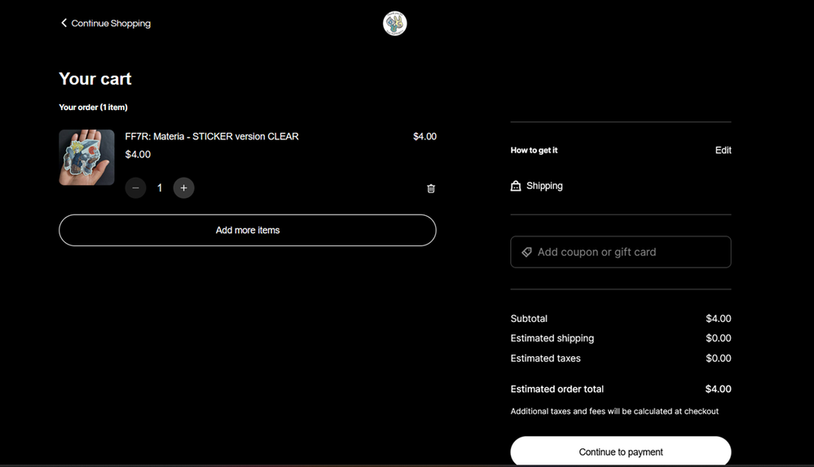Select the Shipping delivery method label
Image resolution: width=814 pixels, height=467 pixels.
pyautogui.click(x=544, y=186)
